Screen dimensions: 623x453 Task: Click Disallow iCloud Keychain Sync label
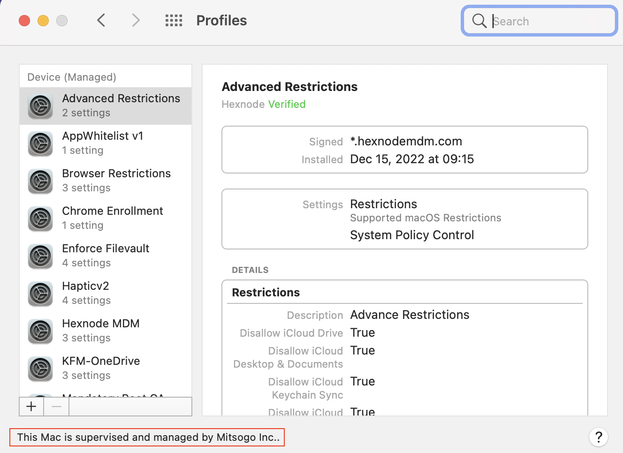click(305, 388)
